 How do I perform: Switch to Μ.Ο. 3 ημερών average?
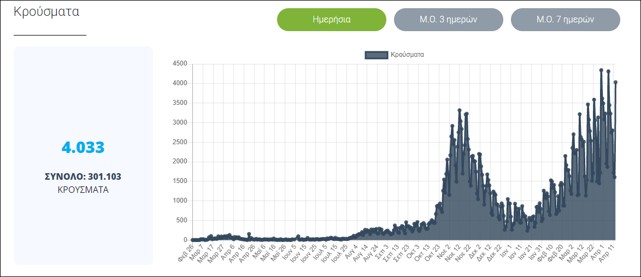448,20
